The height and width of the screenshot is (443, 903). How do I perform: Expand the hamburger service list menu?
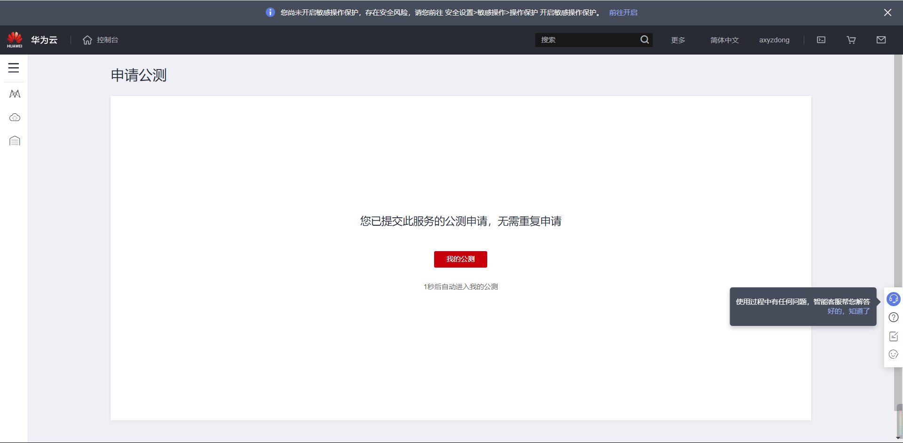(14, 68)
